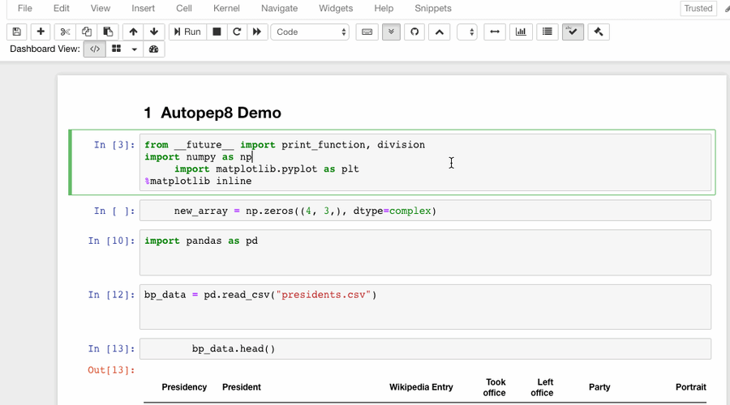Expand the Dashboard View grid layout caret
This screenshot has height=405, width=730.
135,49
